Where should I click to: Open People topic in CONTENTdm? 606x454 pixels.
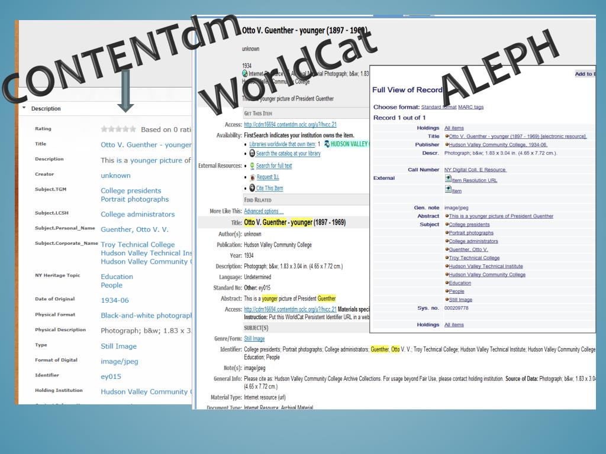coord(111,286)
